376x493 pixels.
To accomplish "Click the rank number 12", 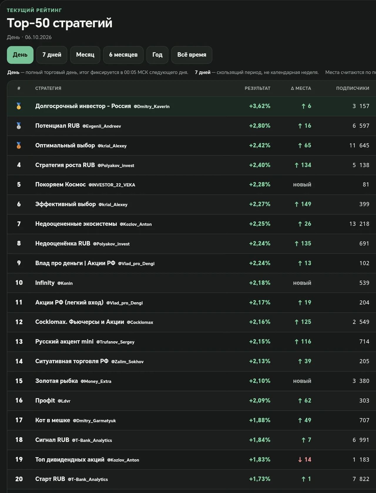I will (x=19, y=322).
